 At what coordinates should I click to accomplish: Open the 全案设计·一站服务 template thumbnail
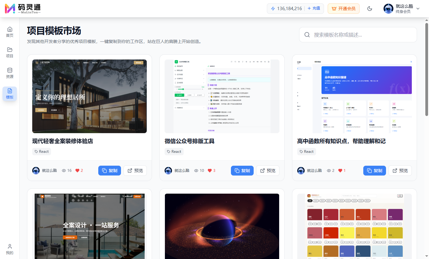point(89,226)
